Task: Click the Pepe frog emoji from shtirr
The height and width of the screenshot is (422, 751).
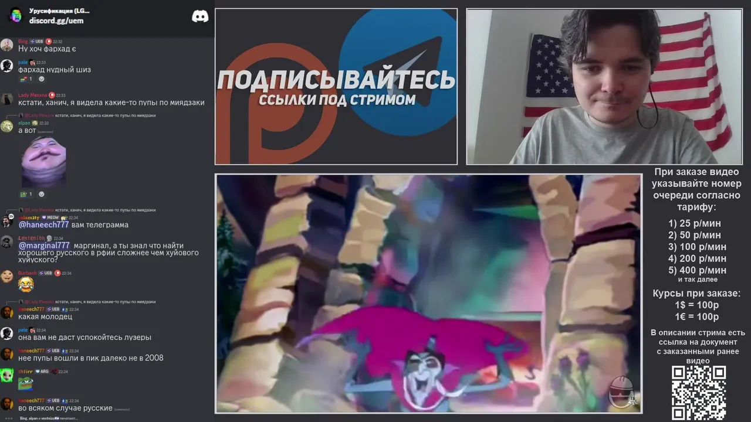Action: coord(25,384)
